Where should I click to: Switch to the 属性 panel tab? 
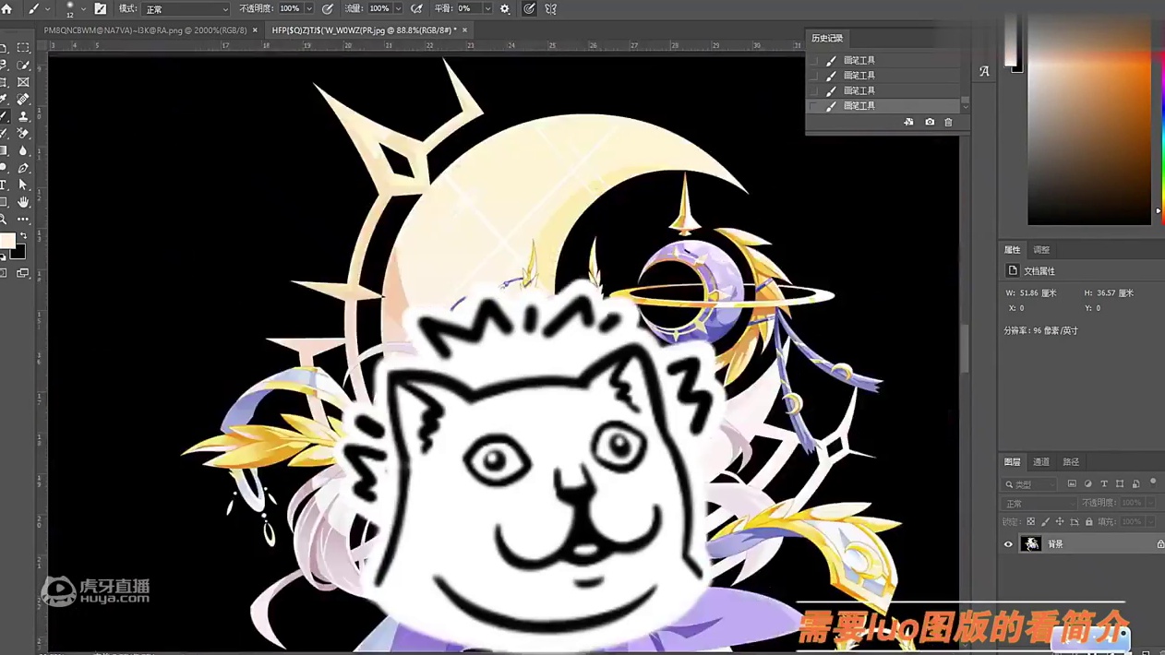click(1013, 250)
